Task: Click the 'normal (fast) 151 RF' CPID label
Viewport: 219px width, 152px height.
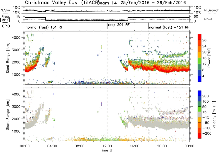Action: (x=44, y=27)
